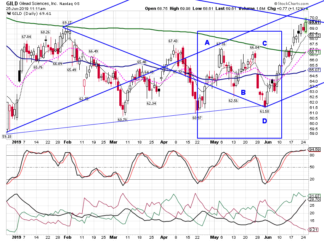Click the 65.07 blue average tag
Viewport: 324px width, 241px height.
(314, 70)
